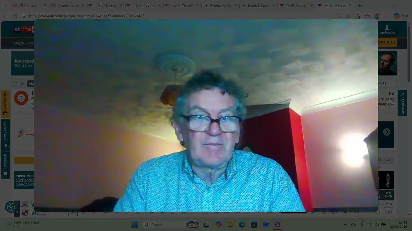Screen dimensions: 412x231
Task: Switch to the Channel content tab
Action: pos(68,5)
